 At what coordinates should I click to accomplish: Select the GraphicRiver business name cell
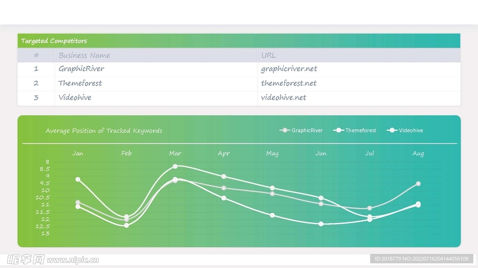click(81, 69)
